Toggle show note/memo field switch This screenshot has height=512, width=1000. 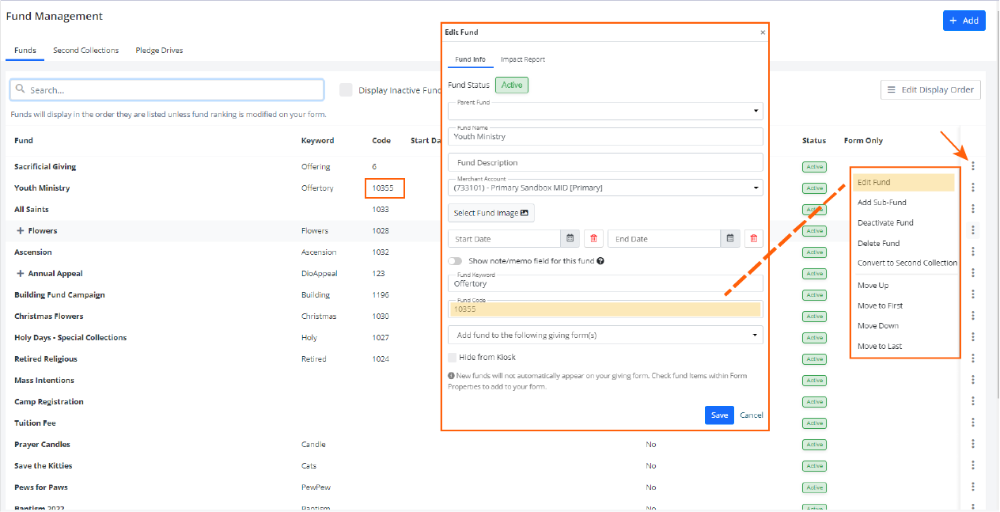coord(455,261)
